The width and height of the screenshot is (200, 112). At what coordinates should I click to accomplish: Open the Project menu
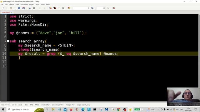point(32,4)
